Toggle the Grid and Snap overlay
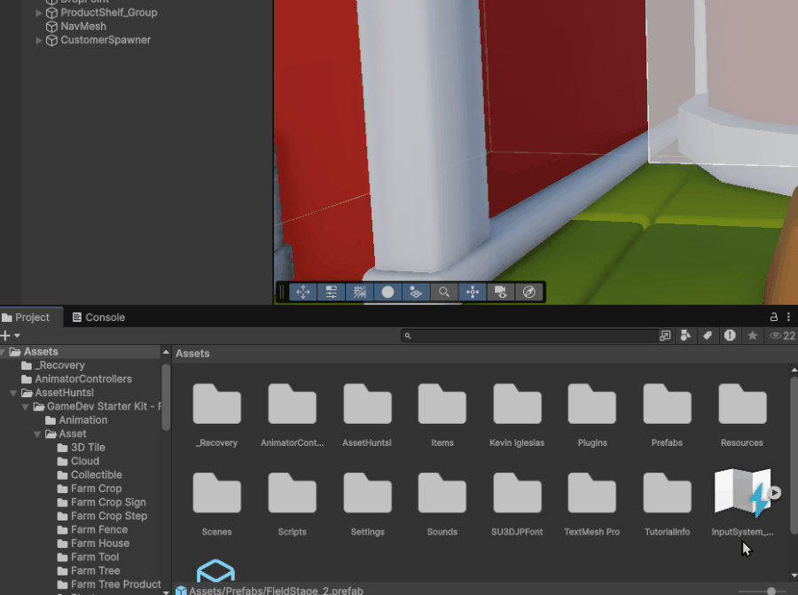Screen dimensions: 798x595 pyautogui.click(x=360, y=292)
